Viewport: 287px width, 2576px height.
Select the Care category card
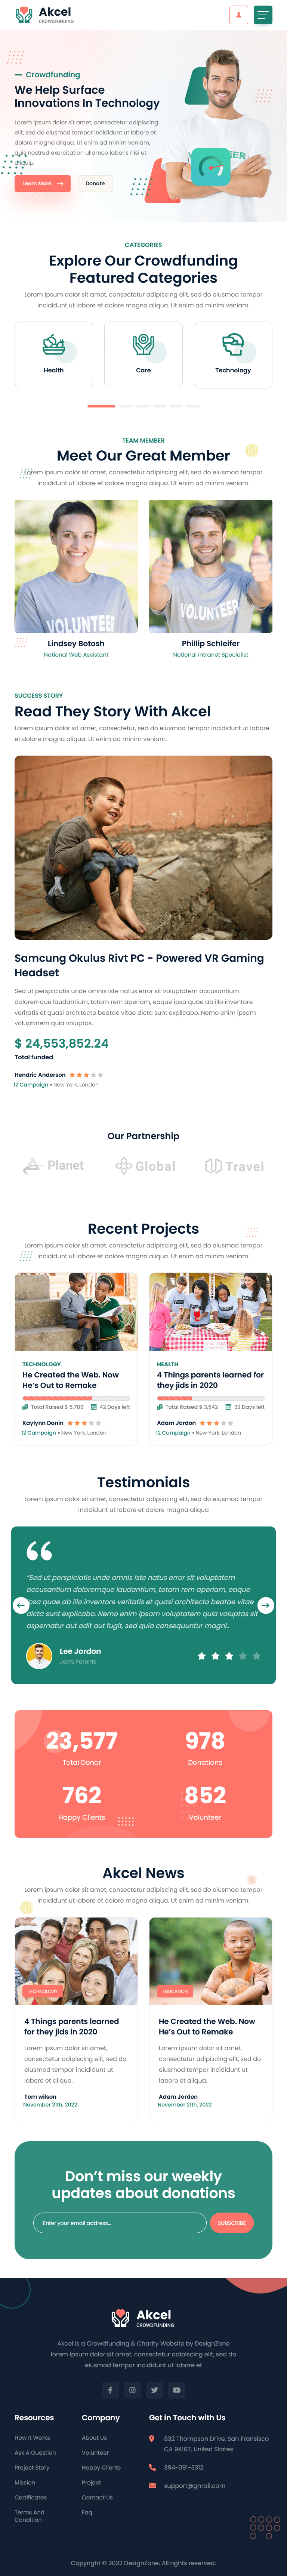(x=143, y=354)
